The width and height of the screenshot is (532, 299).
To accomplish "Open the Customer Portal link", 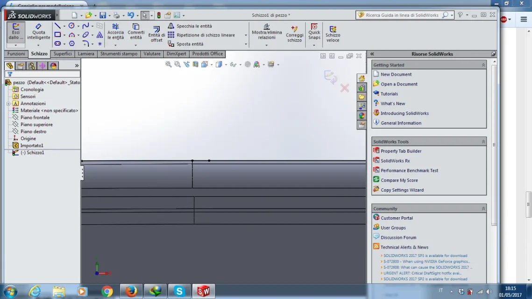I will pos(396,218).
